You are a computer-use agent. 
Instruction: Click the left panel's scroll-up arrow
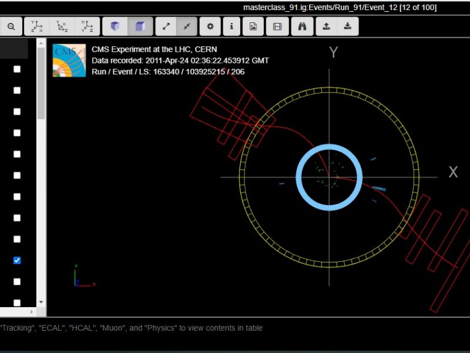pos(41,43)
